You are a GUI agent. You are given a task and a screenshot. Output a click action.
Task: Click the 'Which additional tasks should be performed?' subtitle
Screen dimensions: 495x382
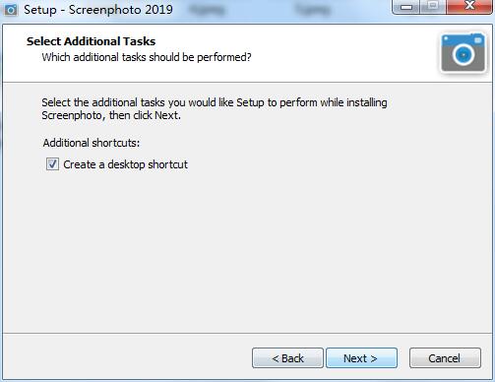coord(147,57)
